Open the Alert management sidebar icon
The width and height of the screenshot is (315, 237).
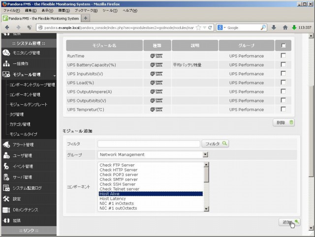point(6,145)
